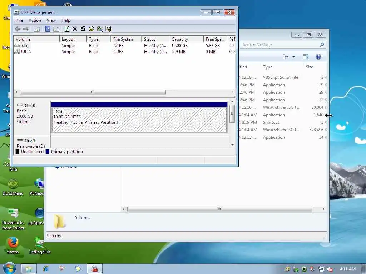Click the volume list scroll right arrow

pyautogui.click(x=232, y=92)
